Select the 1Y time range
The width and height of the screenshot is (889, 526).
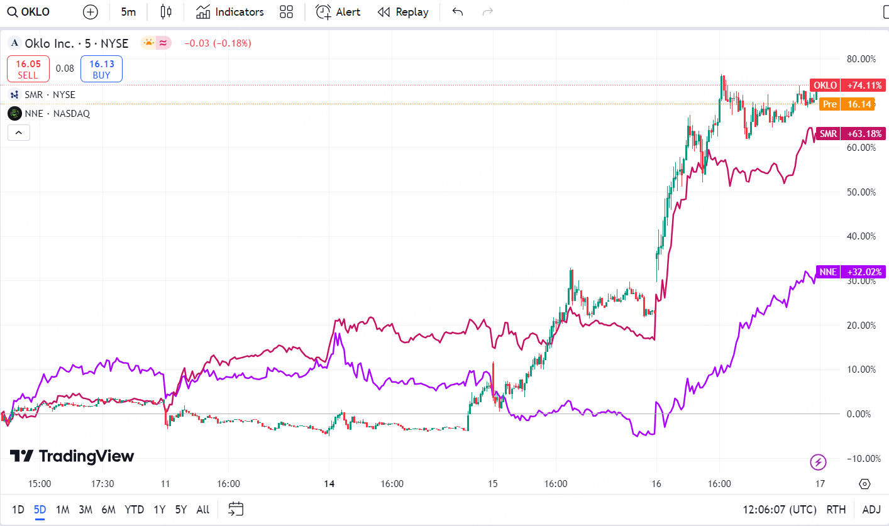160,510
